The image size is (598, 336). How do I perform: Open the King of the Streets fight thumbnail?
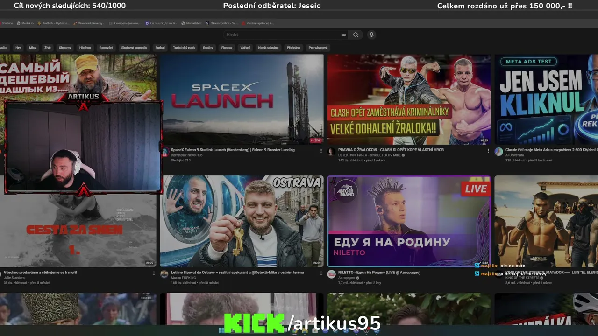coord(546,221)
